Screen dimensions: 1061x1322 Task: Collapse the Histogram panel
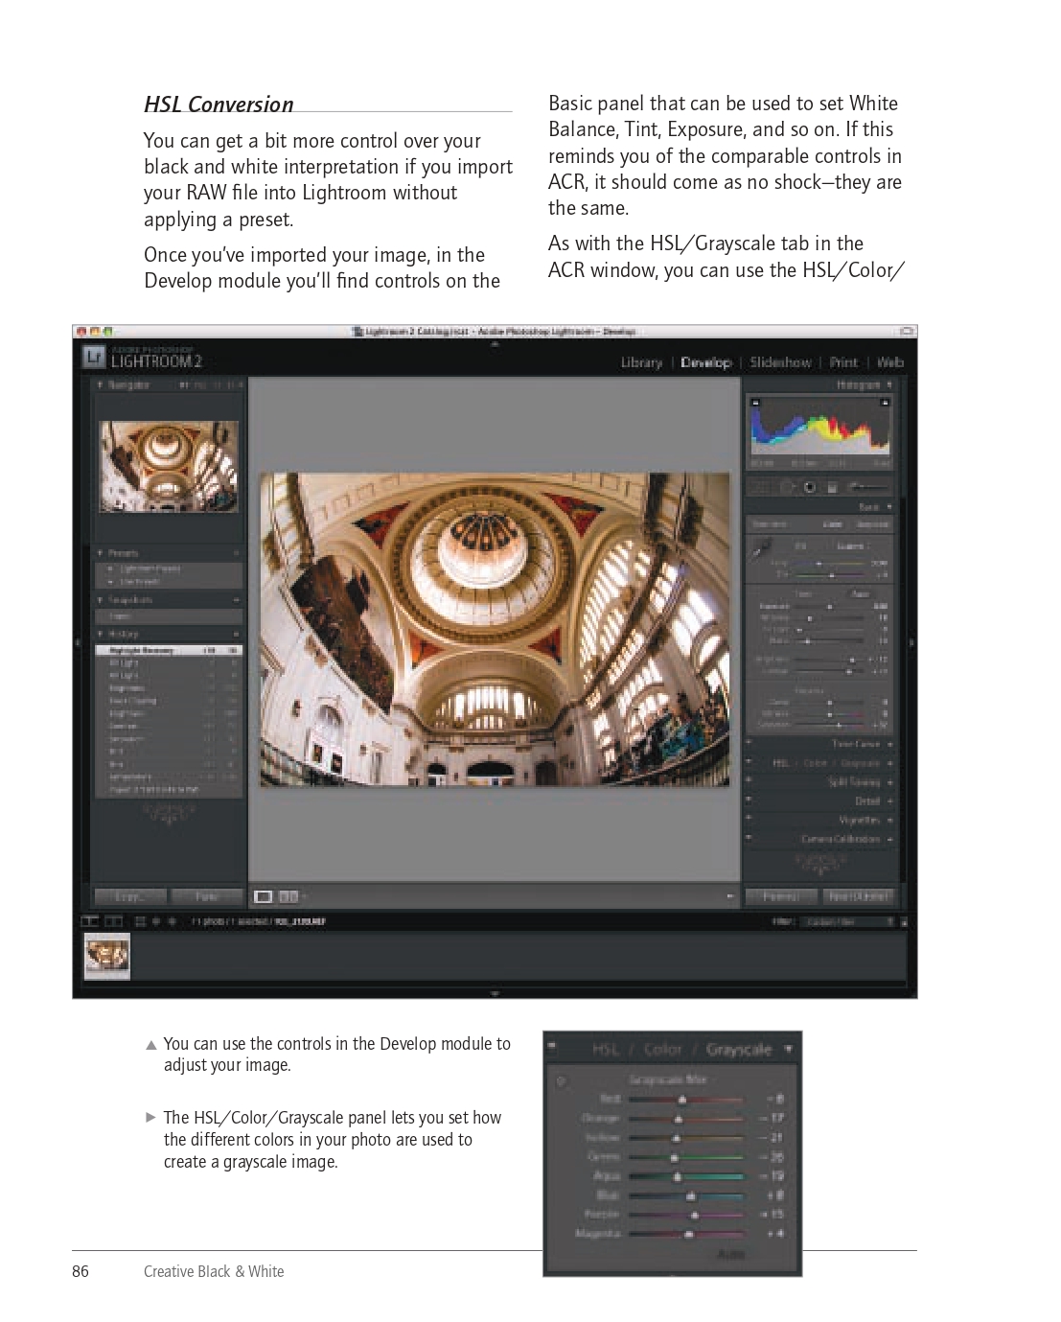pos(889,384)
